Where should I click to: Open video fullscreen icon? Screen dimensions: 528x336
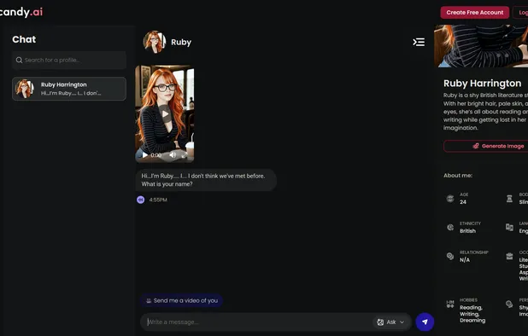(185, 155)
